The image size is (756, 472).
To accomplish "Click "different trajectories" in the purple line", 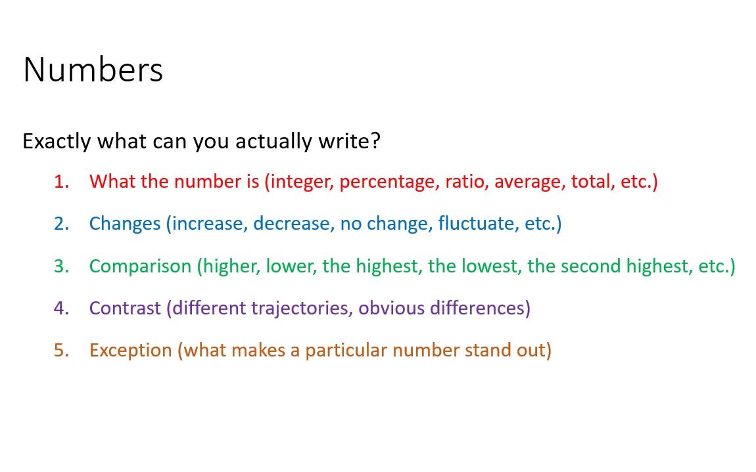I will coord(262,309).
